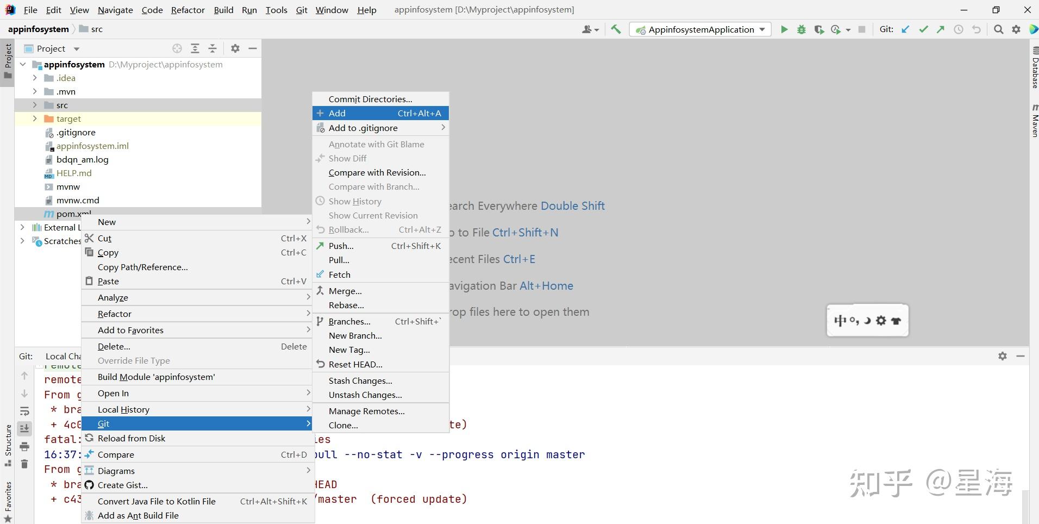The height and width of the screenshot is (524, 1039).
Task: Toggle scroll to end in Git console
Action: point(24,429)
